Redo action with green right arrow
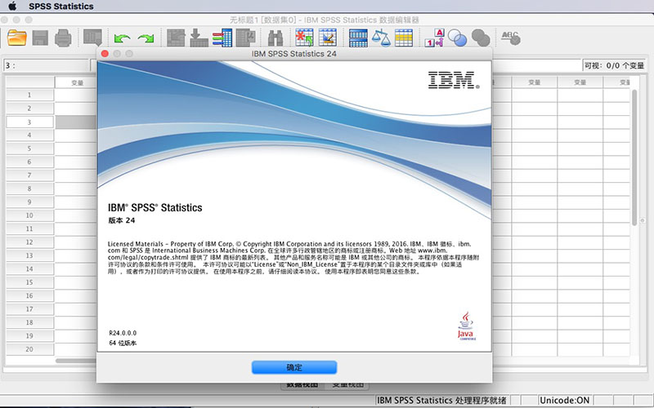Image resolution: width=654 pixels, height=408 pixels. (x=146, y=38)
